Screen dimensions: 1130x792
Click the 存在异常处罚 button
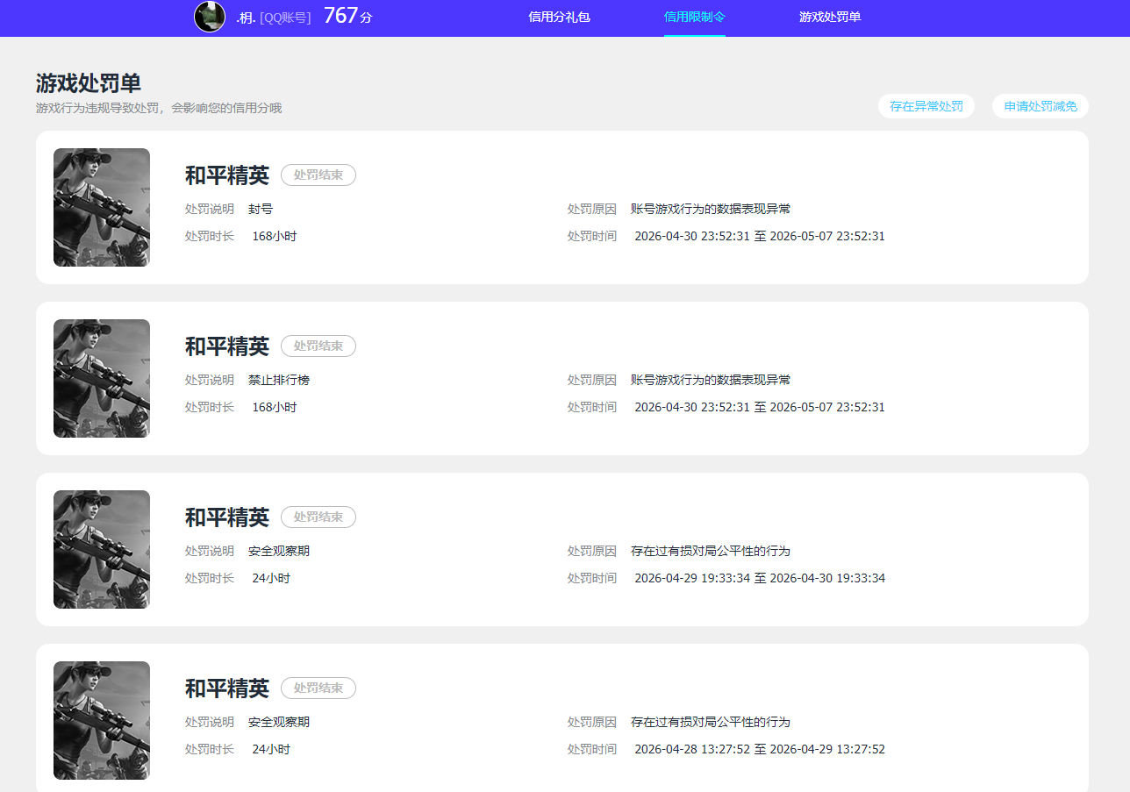pyautogui.click(x=926, y=106)
